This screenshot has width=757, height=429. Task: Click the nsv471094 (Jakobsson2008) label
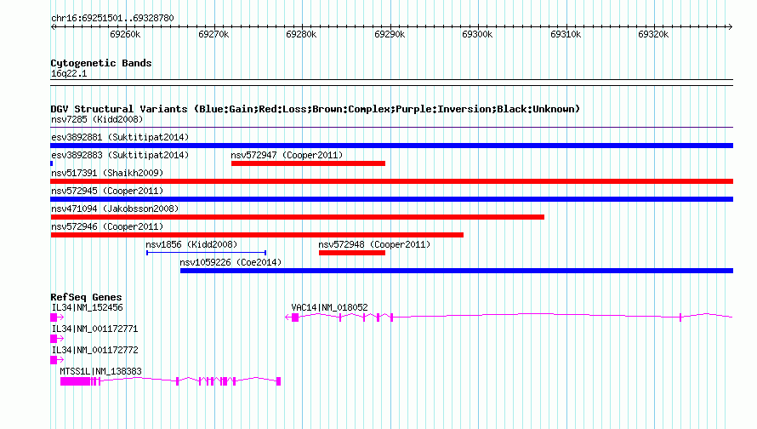115,209
